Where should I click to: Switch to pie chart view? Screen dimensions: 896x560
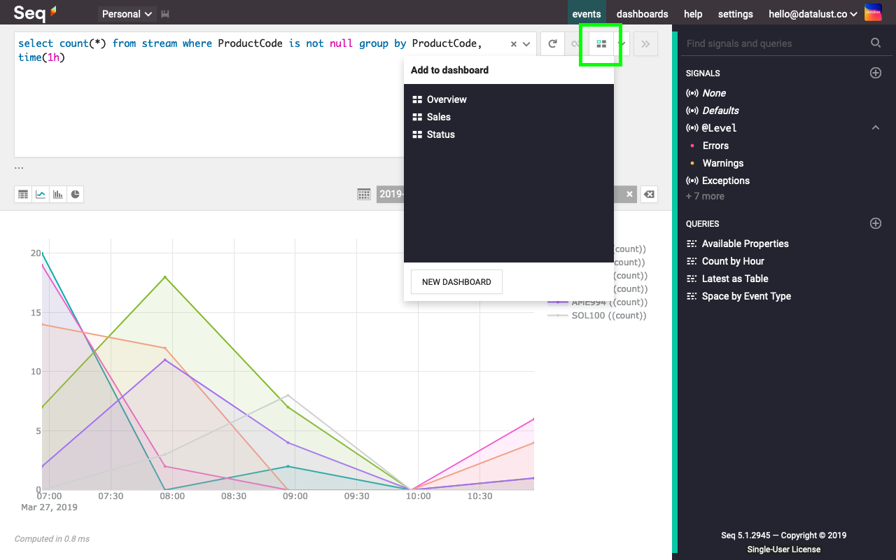pos(75,194)
